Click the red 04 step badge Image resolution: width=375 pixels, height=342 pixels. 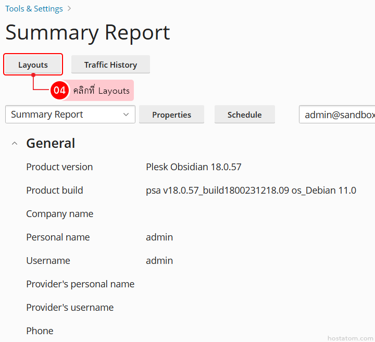click(59, 91)
